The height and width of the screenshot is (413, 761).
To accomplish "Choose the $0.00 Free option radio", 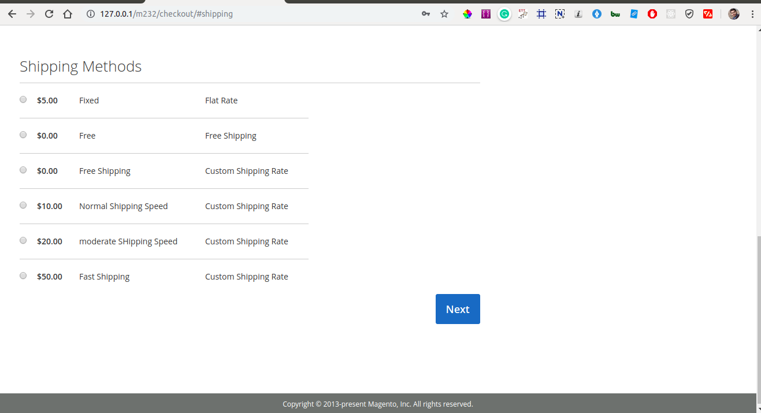I will [x=23, y=135].
